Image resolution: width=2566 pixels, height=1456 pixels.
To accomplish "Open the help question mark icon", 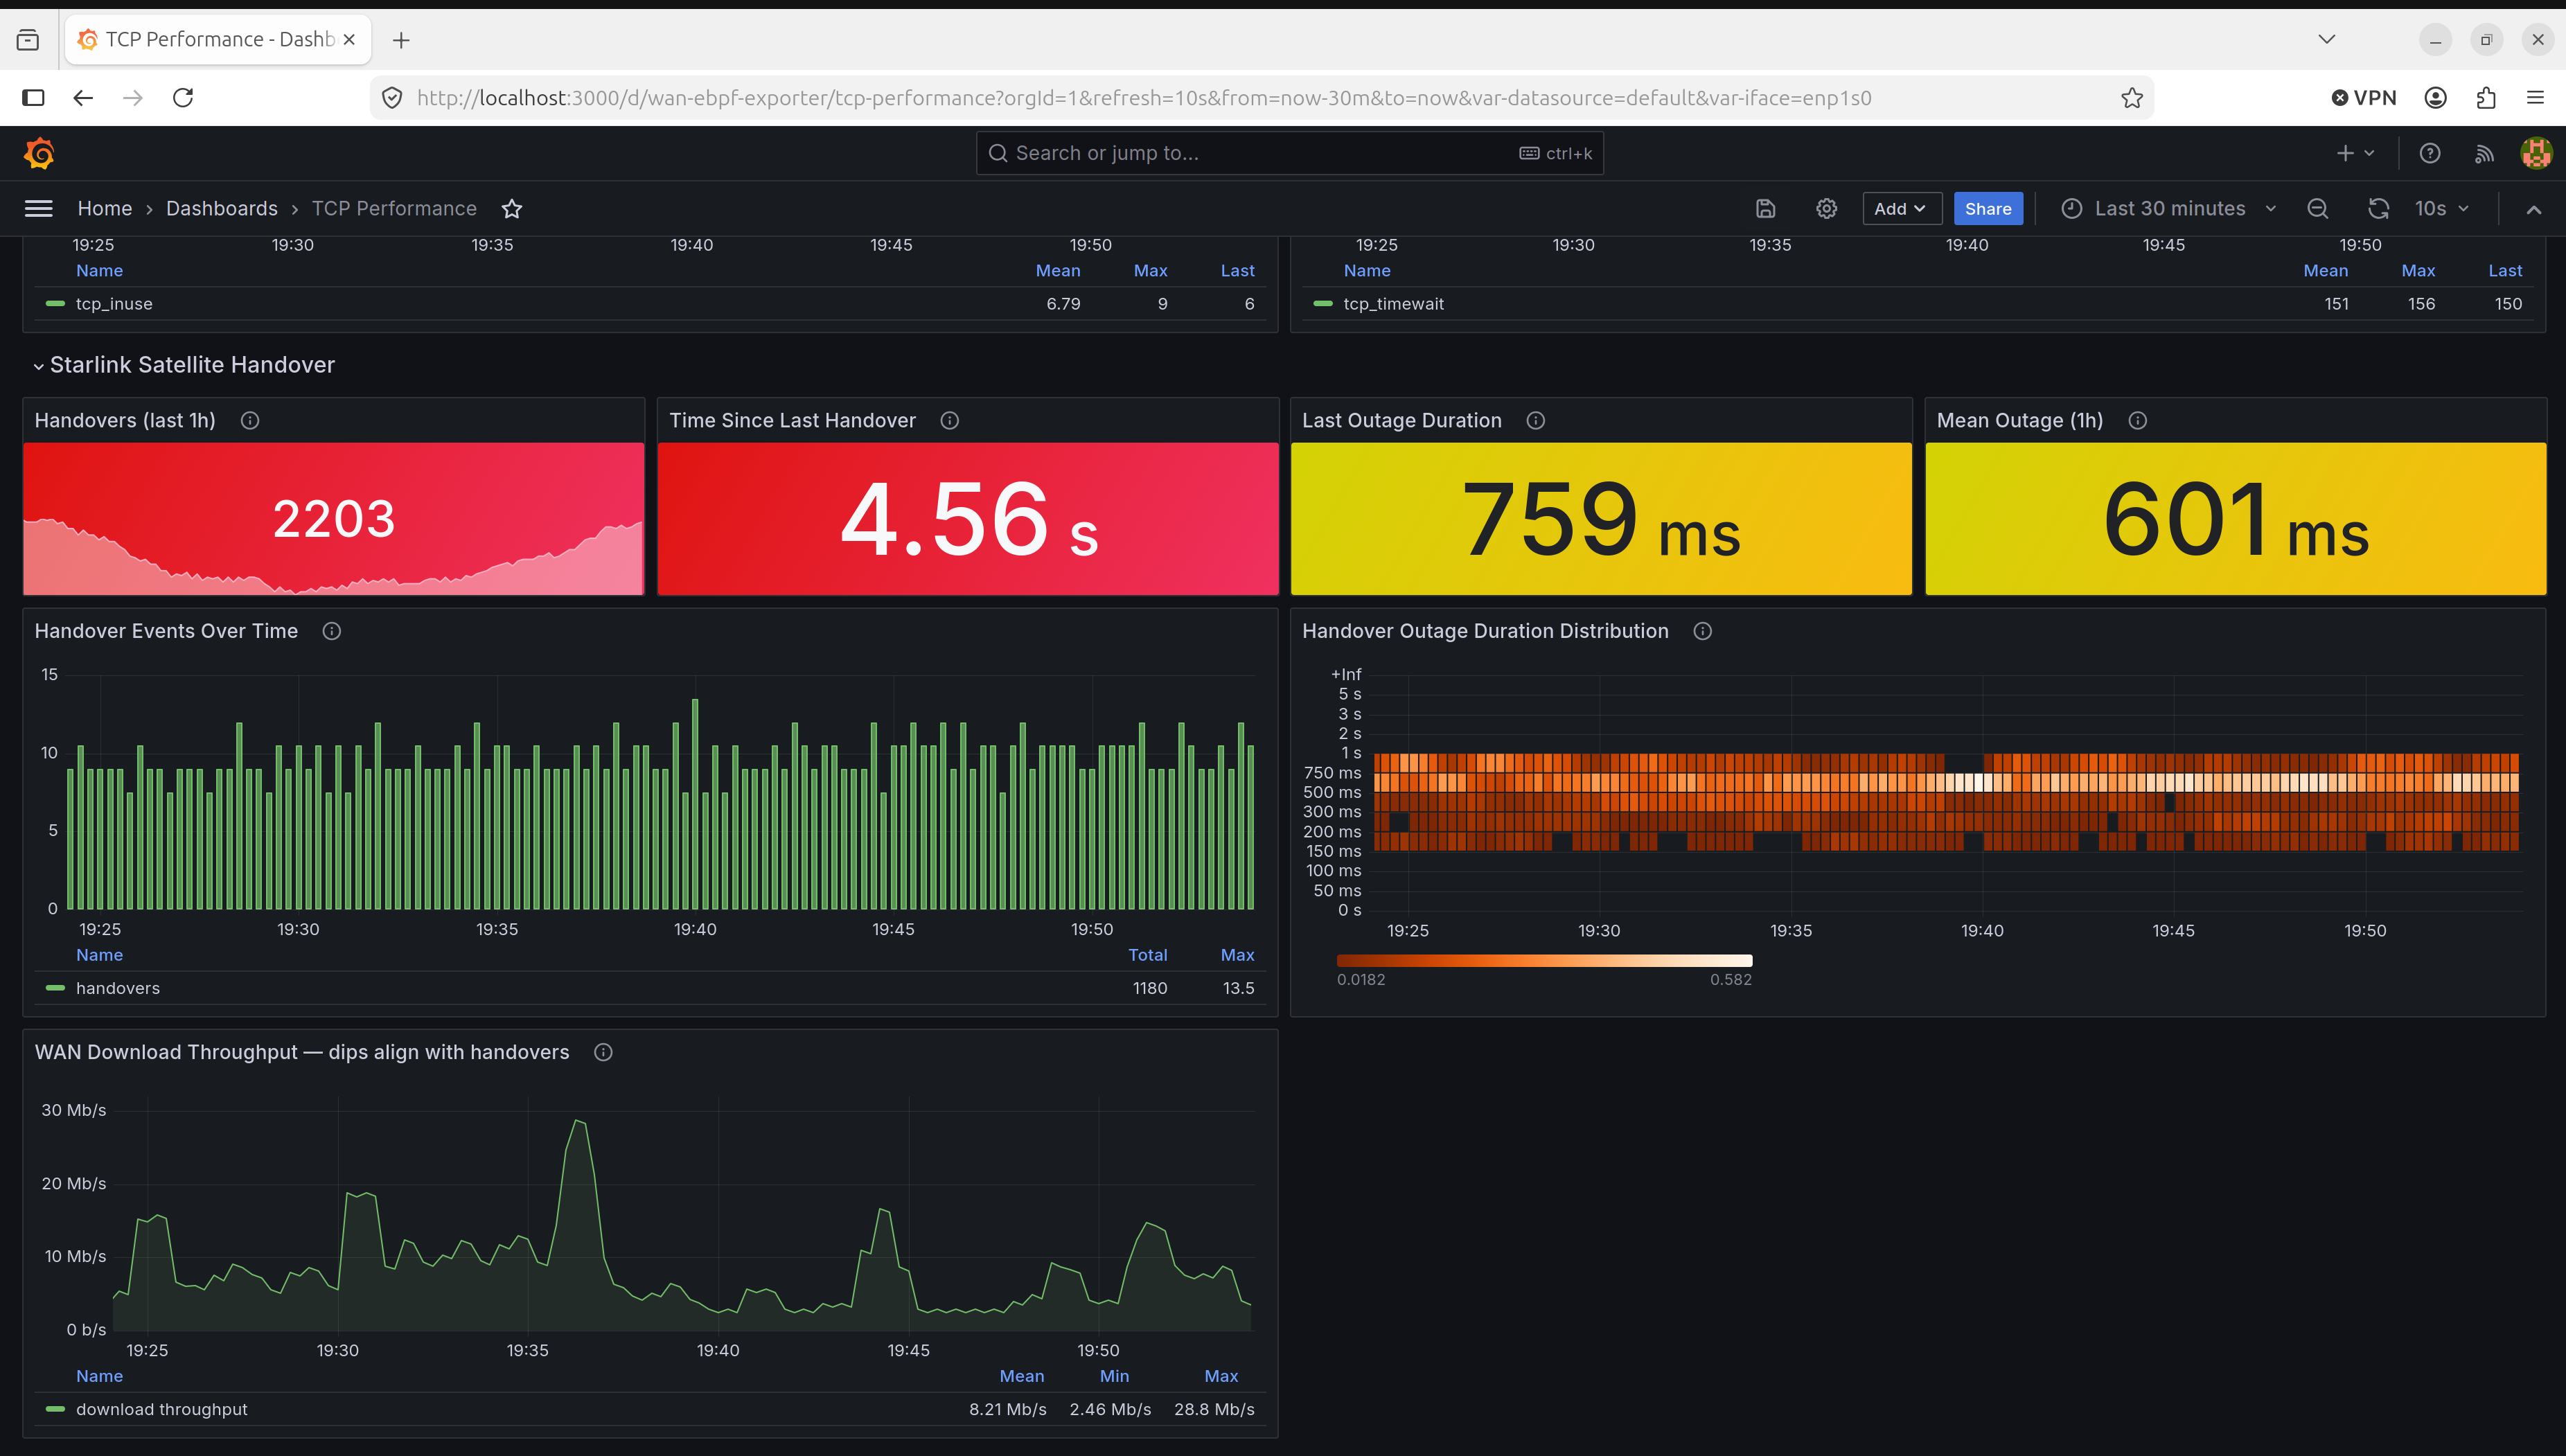I will (2430, 153).
